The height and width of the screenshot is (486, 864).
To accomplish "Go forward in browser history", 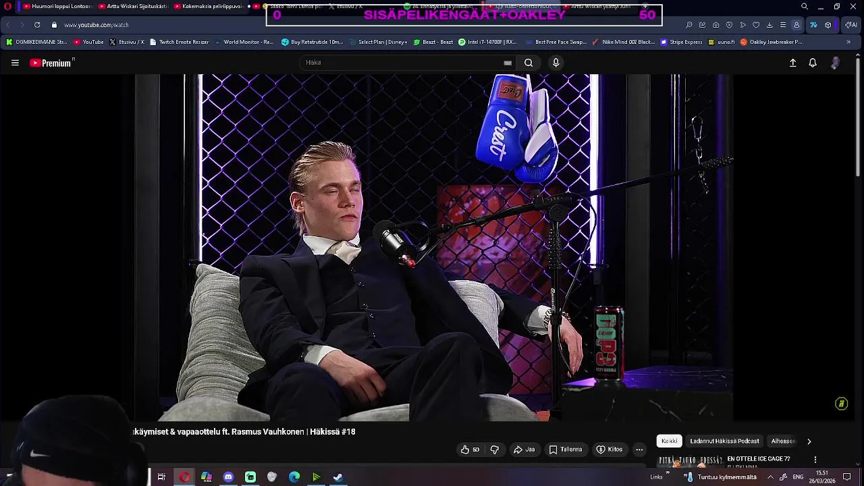I will (x=22, y=25).
